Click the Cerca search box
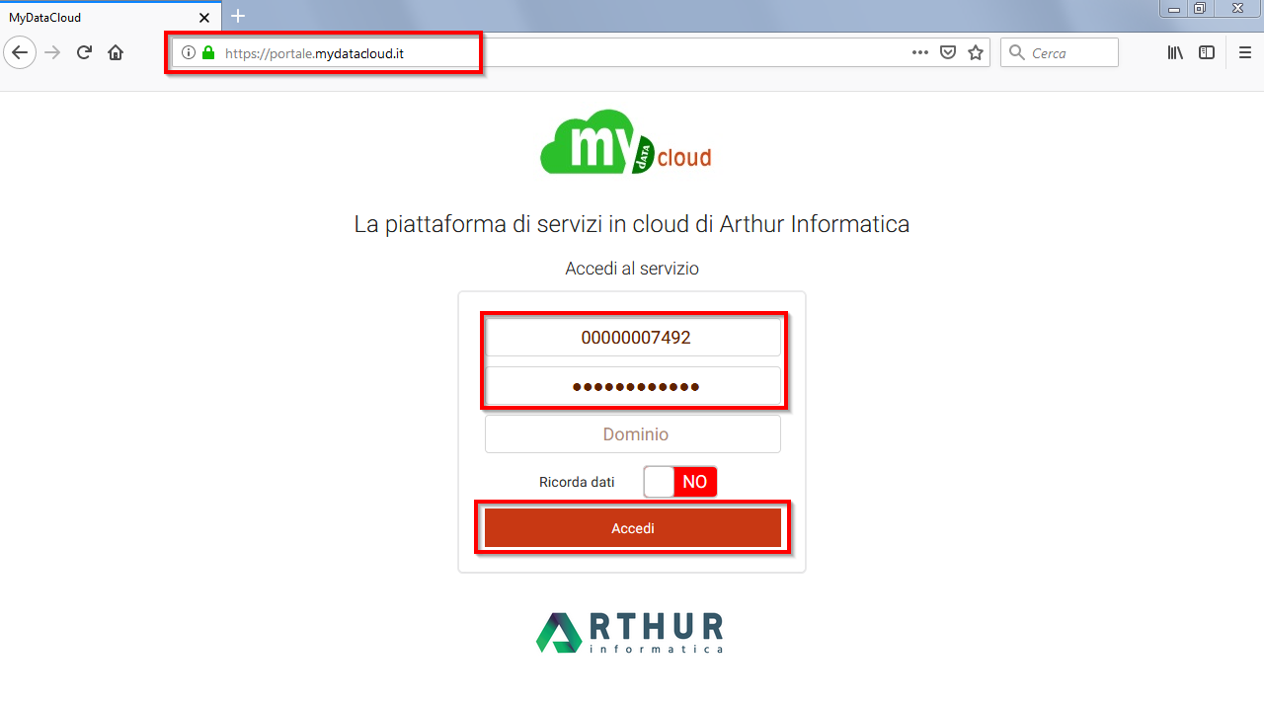Screen dimensions: 1264x704 (1060, 52)
